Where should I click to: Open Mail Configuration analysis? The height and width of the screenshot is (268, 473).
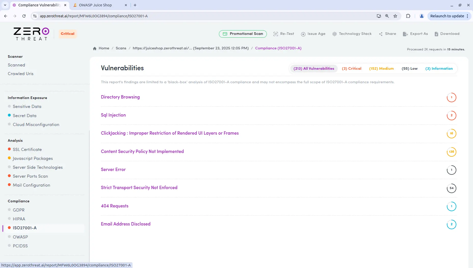[31, 185]
